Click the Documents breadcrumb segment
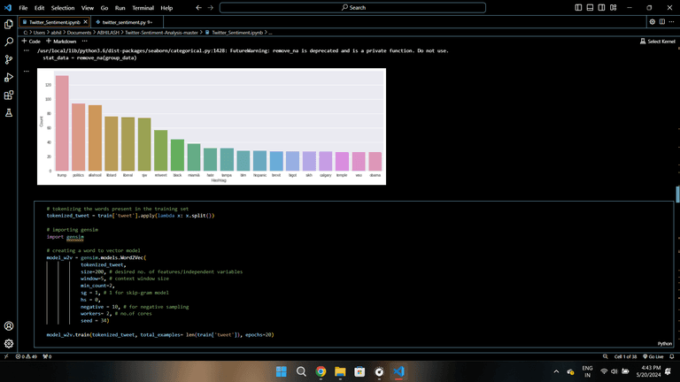 tap(79, 33)
